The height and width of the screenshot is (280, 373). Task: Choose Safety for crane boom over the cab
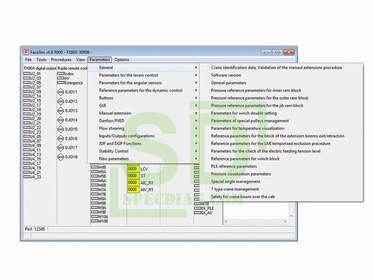tap(242, 197)
